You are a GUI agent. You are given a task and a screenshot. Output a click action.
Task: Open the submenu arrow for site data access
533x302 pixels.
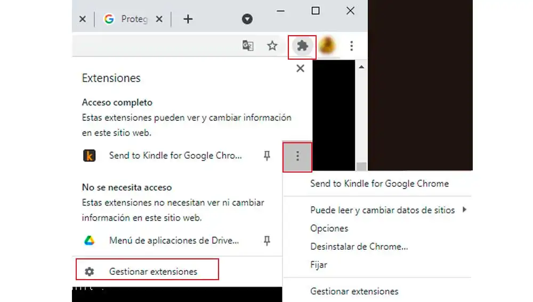click(464, 210)
